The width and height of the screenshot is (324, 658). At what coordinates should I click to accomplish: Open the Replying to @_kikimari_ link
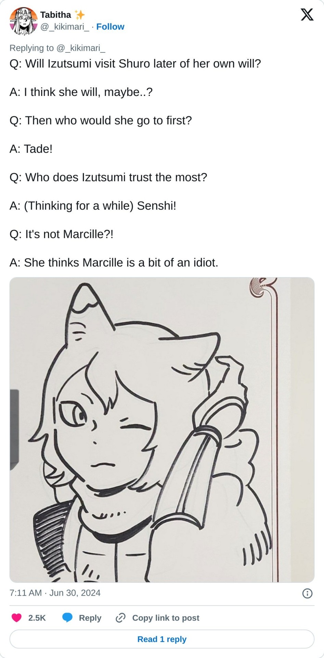pos(57,48)
